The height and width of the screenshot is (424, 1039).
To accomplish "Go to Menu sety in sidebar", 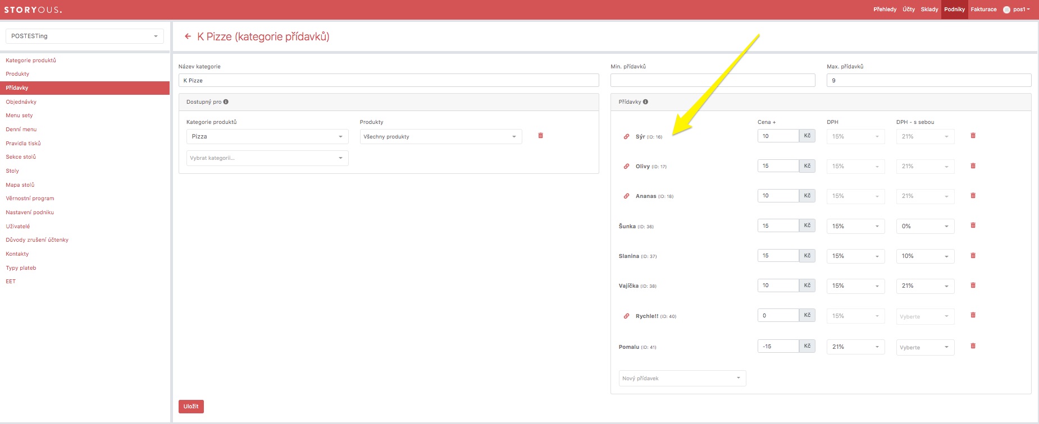I will click(20, 116).
